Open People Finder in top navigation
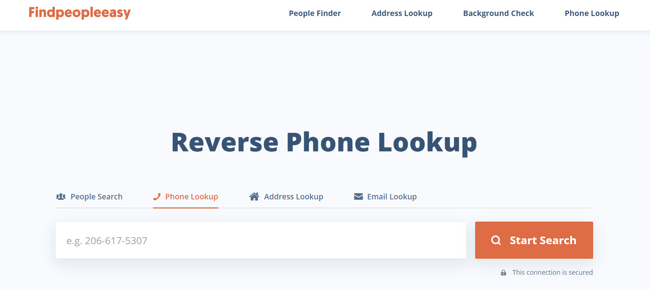The height and width of the screenshot is (290, 650). point(315,13)
